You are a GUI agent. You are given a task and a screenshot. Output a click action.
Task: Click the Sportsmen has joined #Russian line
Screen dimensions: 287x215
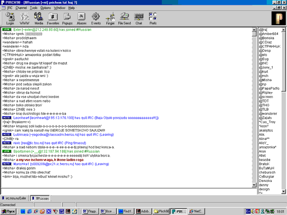pos(51,152)
